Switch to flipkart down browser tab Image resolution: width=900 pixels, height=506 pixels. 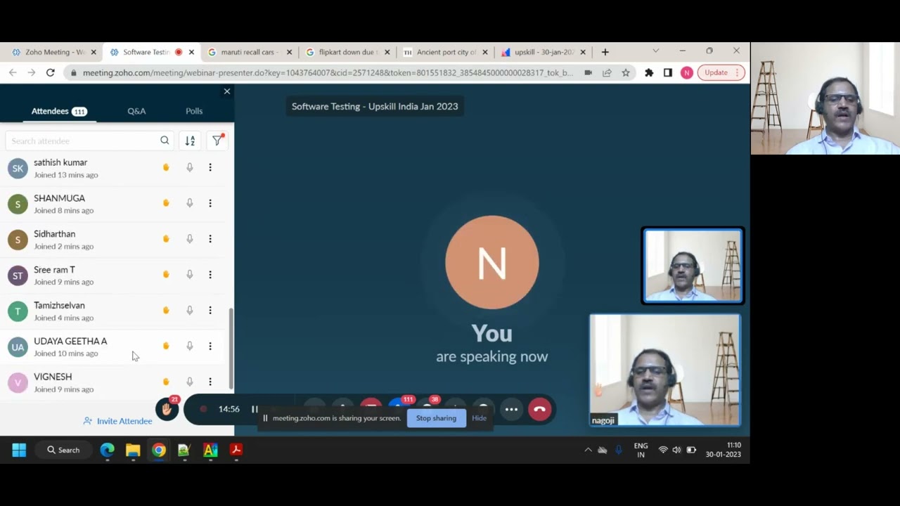point(347,52)
